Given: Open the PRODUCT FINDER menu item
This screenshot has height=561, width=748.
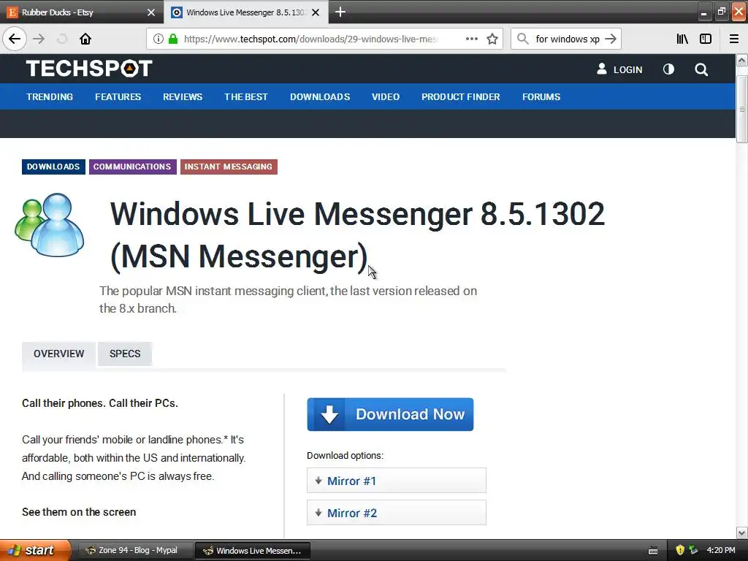Looking at the screenshot, I should coord(461,97).
